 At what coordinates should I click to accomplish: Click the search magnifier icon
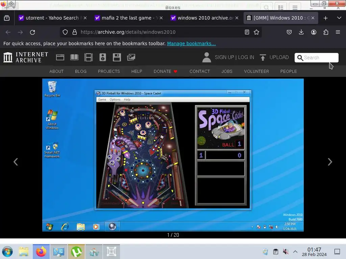pyautogui.click(x=300, y=58)
